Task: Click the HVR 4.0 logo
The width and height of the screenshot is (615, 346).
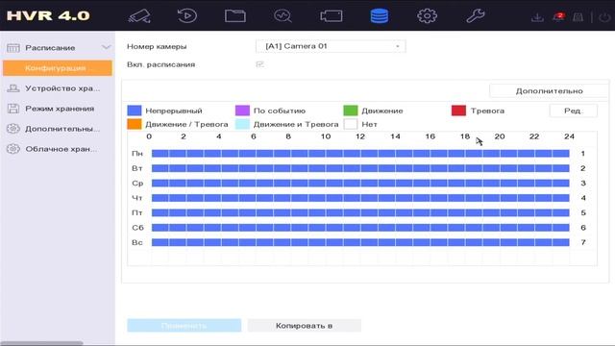Action: pos(48,15)
